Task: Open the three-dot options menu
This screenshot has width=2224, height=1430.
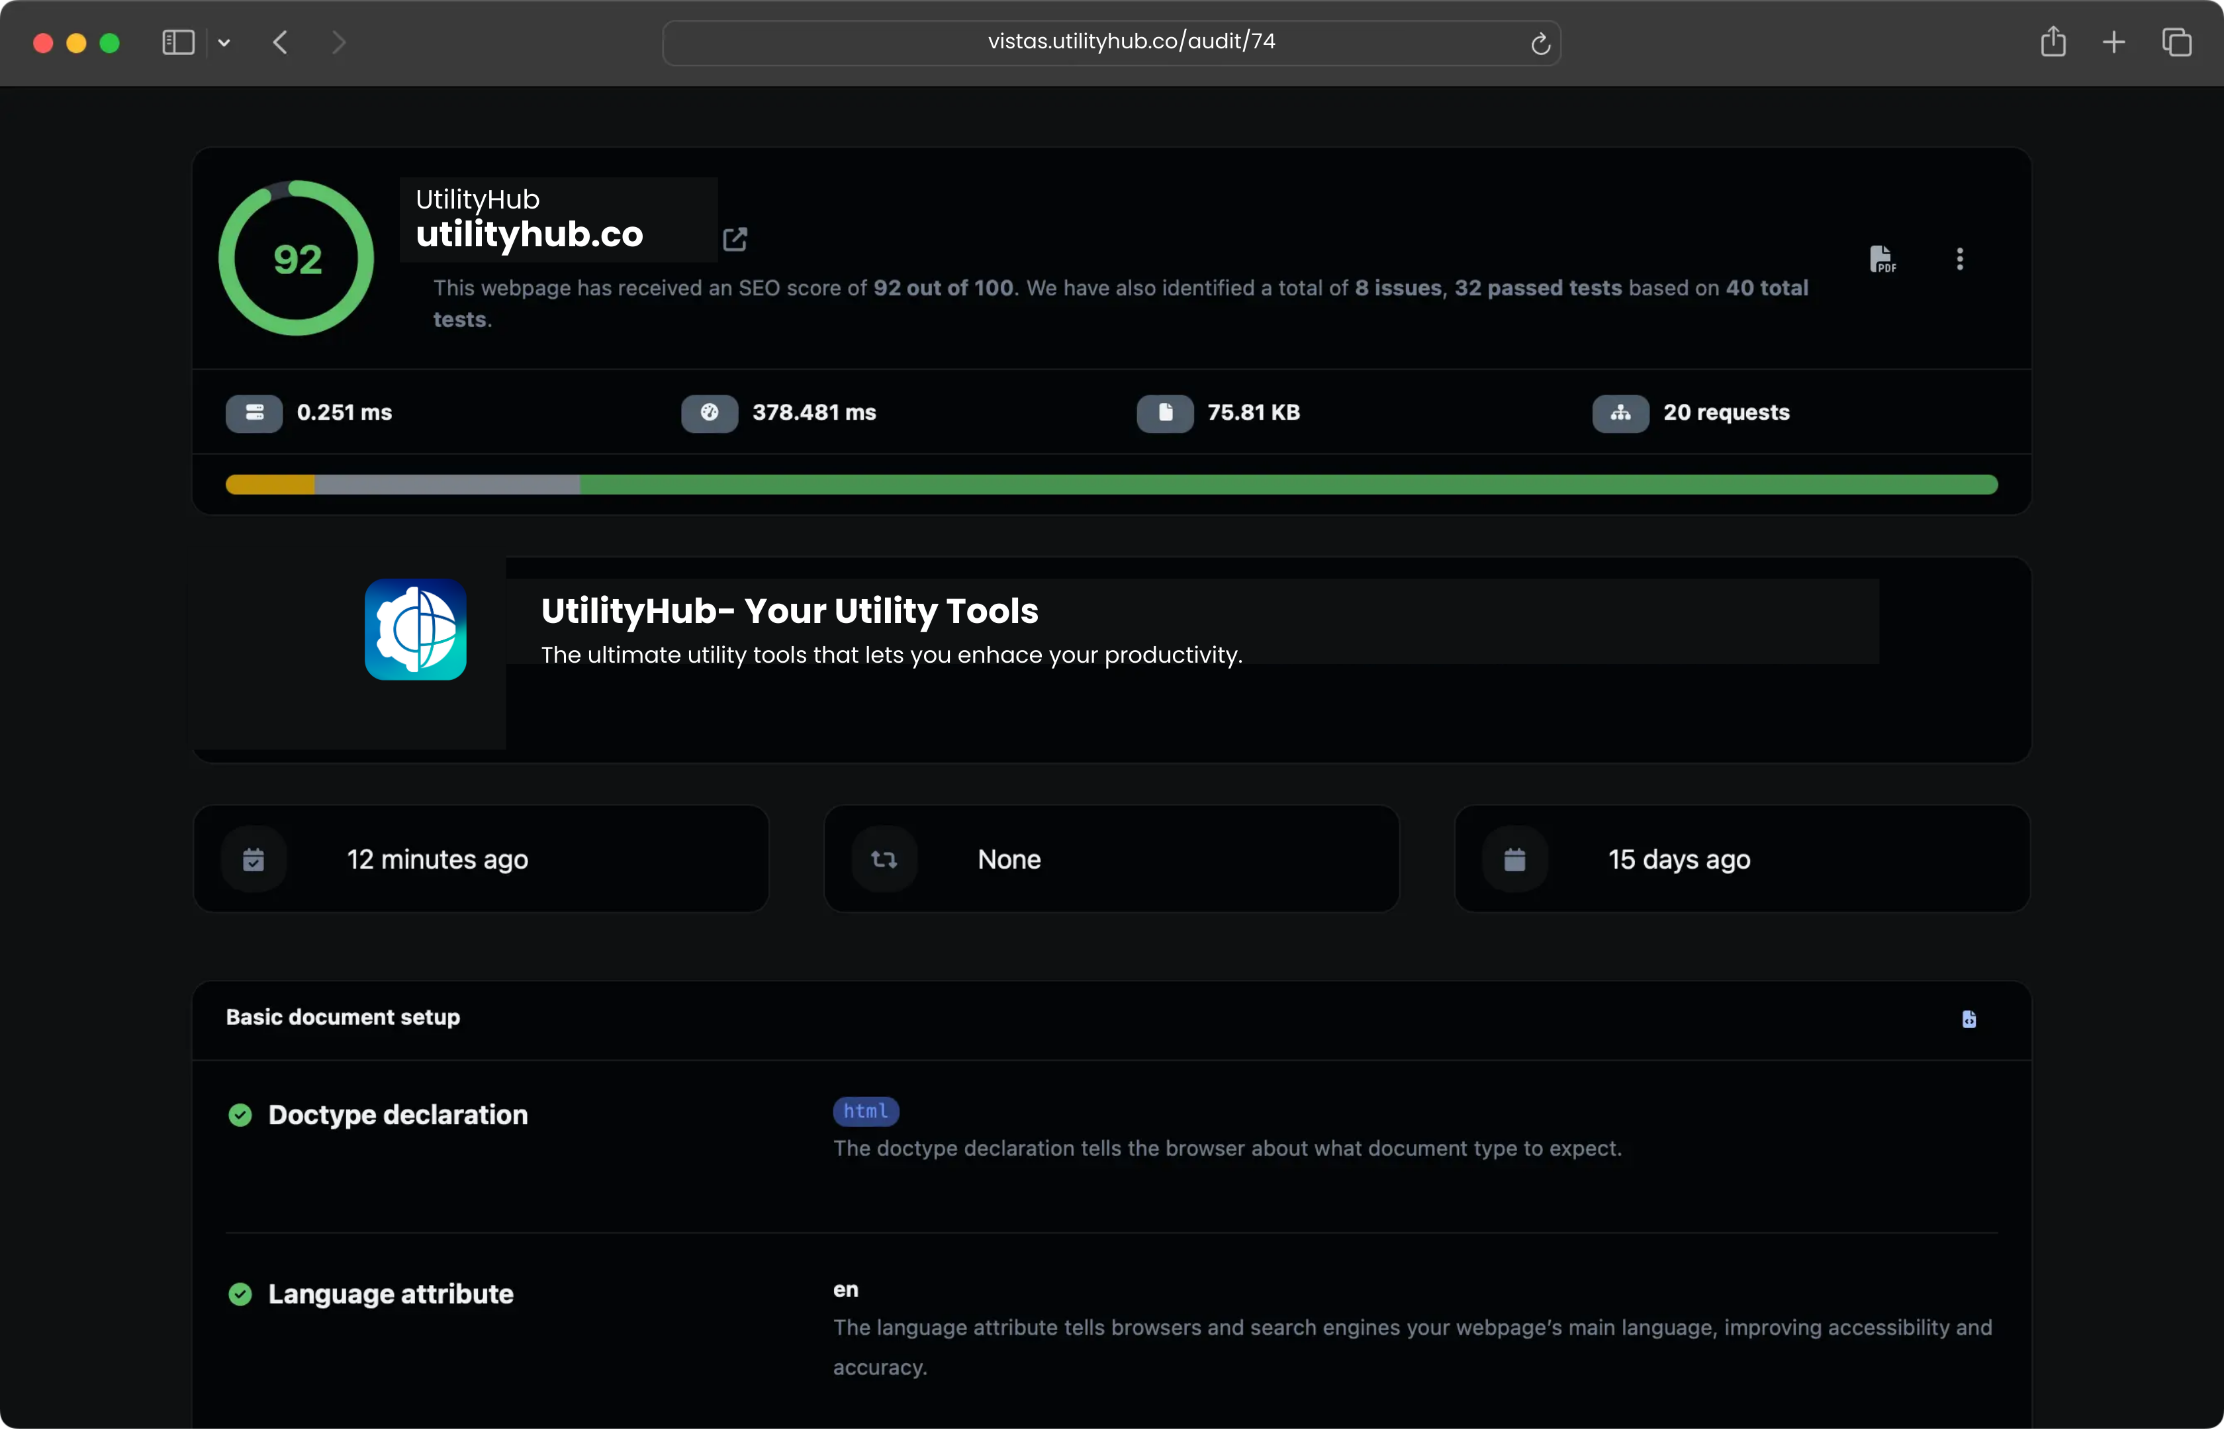Action: pyautogui.click(x=1959, y=259)
